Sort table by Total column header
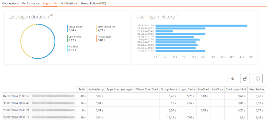 click(x=82, y=89)
